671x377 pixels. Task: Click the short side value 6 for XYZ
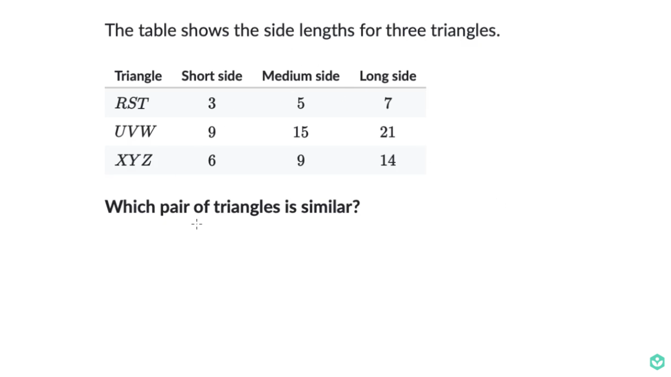(212, 160)
